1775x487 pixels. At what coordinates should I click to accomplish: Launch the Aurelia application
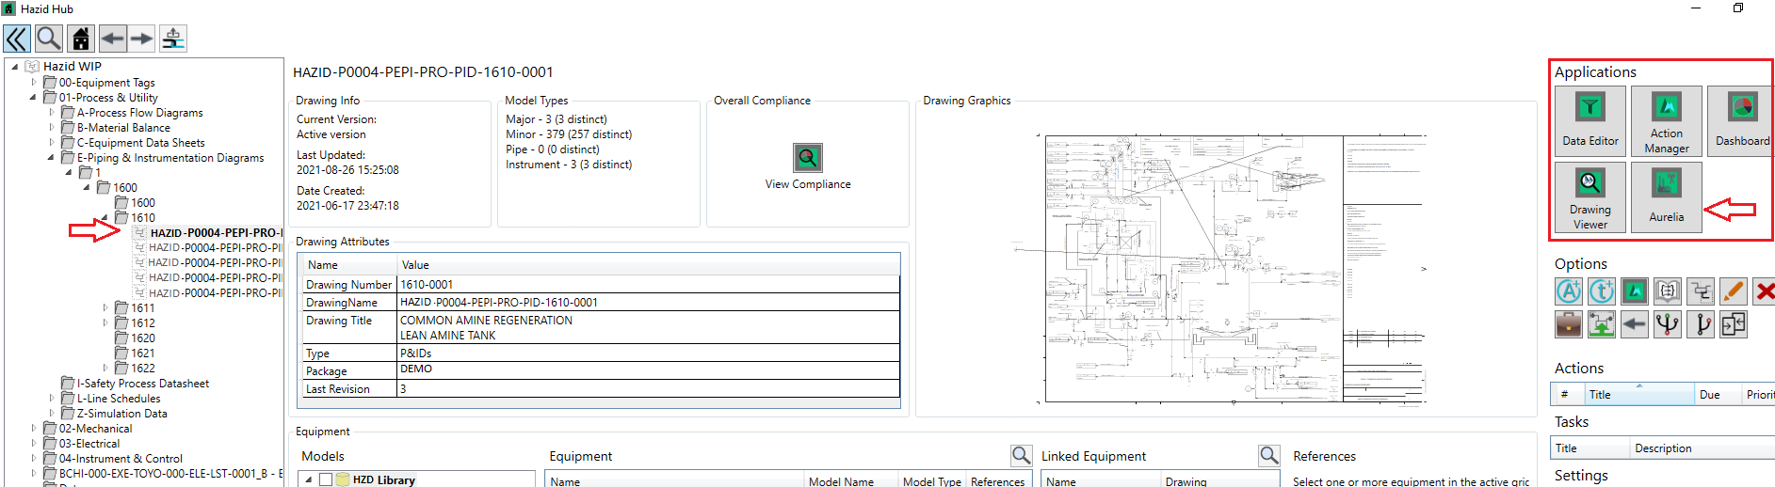pyautogui.click(x=1666, y=196)
